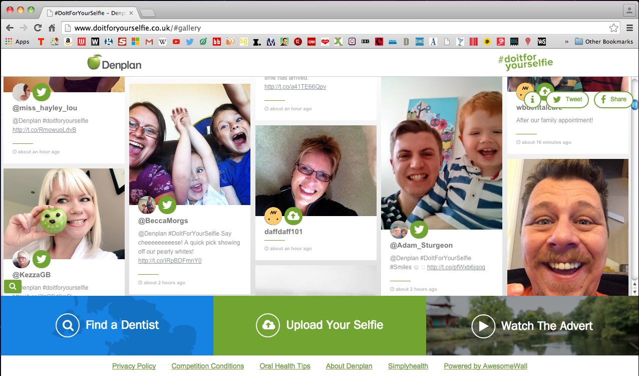Expand the bookmarks overflow chevron

[x=566, y=41]
